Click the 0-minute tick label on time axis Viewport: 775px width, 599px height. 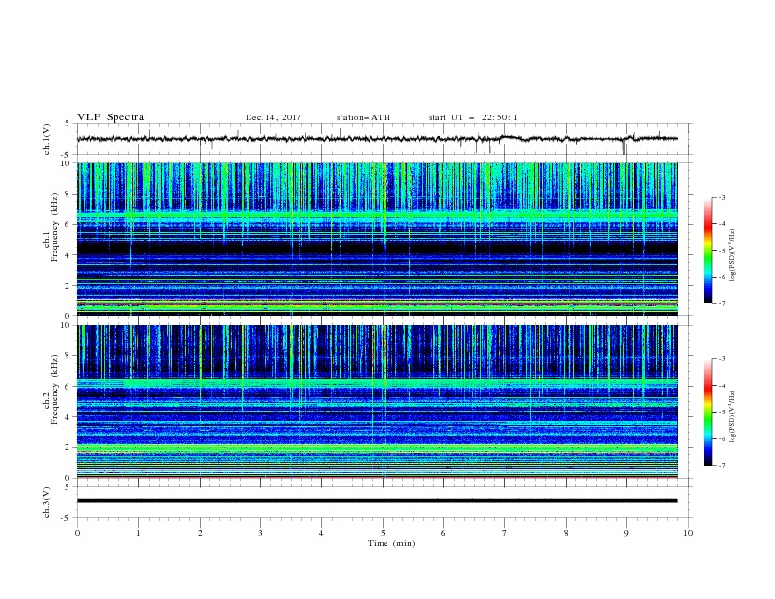tap(77, 533)
